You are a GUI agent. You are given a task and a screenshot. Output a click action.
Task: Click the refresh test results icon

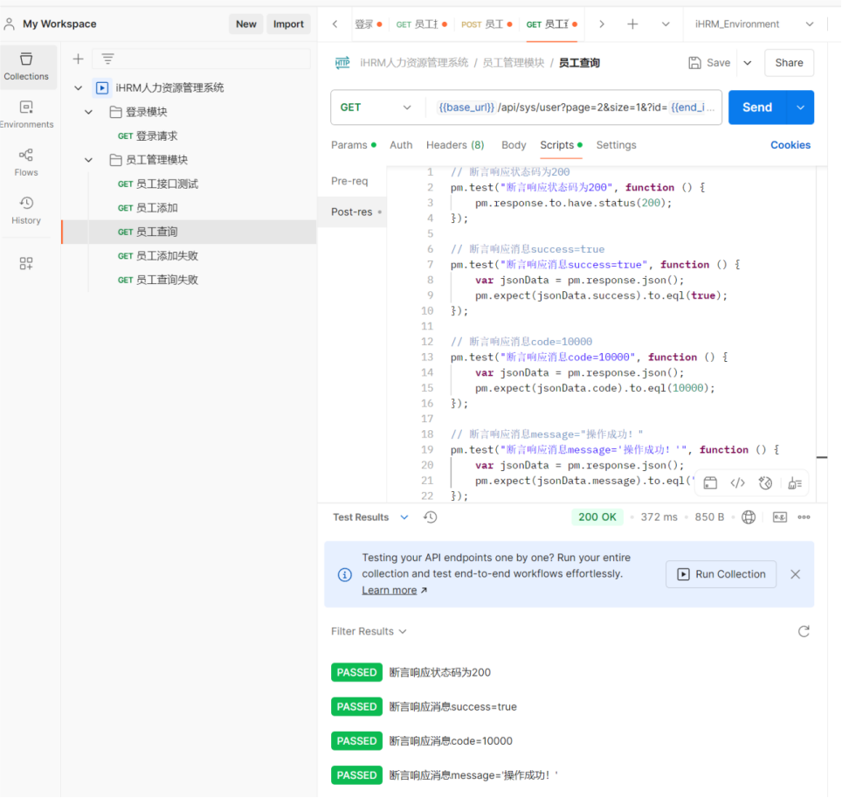pos(804,631)
